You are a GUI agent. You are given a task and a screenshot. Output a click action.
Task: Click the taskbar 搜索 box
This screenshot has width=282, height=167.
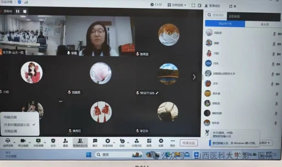(x=119, y=155)
